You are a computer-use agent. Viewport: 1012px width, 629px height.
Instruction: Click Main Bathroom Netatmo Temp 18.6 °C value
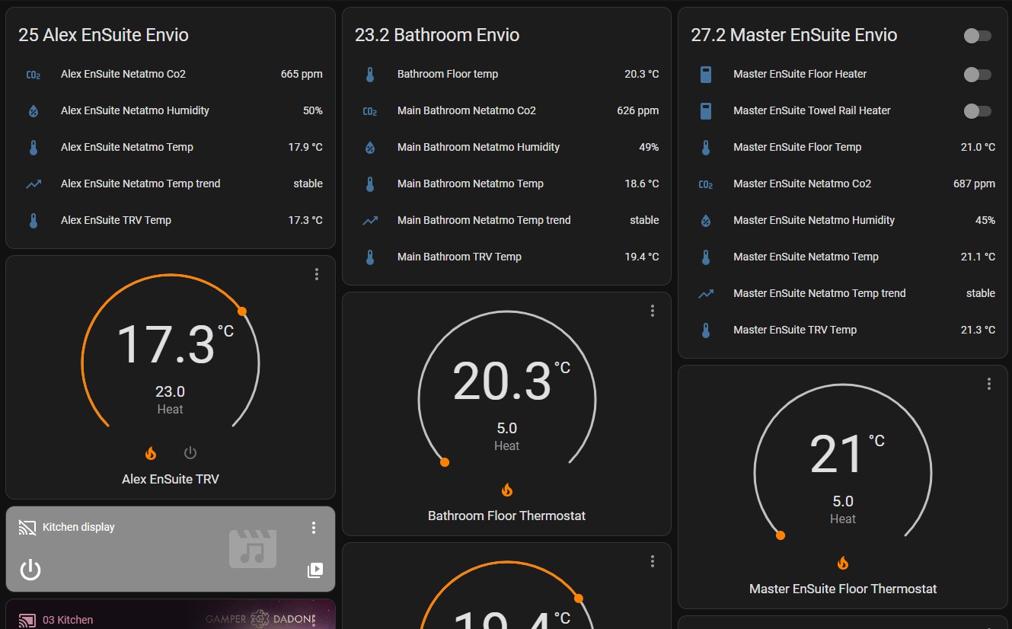click(x=642, y=184)
